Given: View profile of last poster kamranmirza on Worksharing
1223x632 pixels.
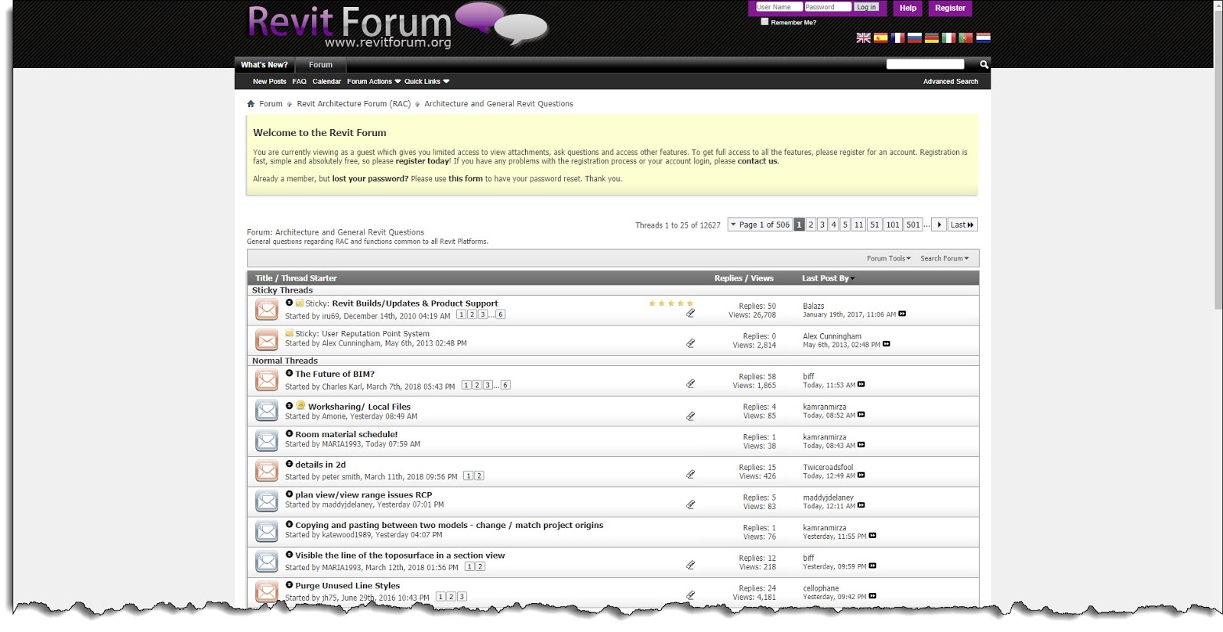Looking at the screenshot, I should click(825, 407).
